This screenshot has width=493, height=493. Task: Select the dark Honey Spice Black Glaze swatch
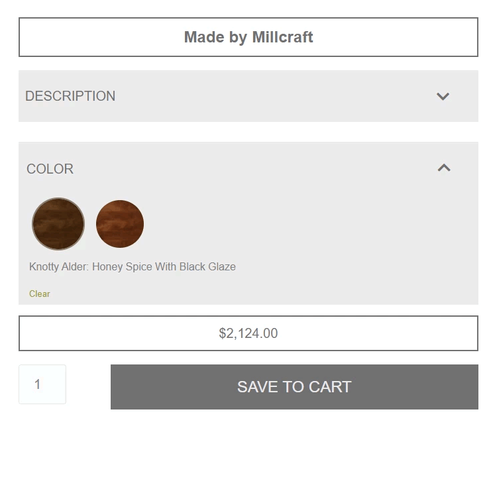pos(58,224)
